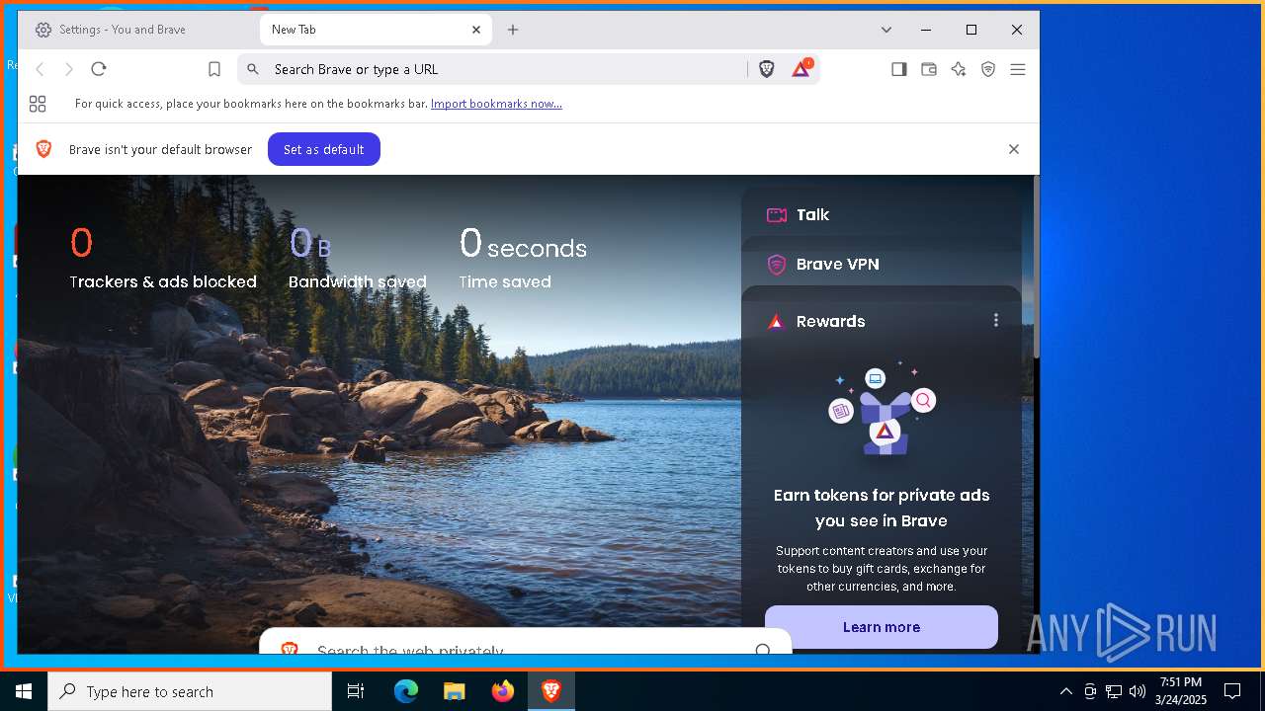
Task: Launch Firefox from taskbar
Action: [x=503, y=691]
